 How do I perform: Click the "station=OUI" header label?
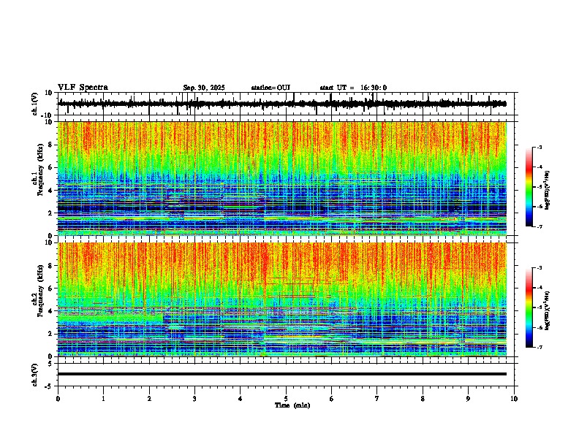pos(270,88)
